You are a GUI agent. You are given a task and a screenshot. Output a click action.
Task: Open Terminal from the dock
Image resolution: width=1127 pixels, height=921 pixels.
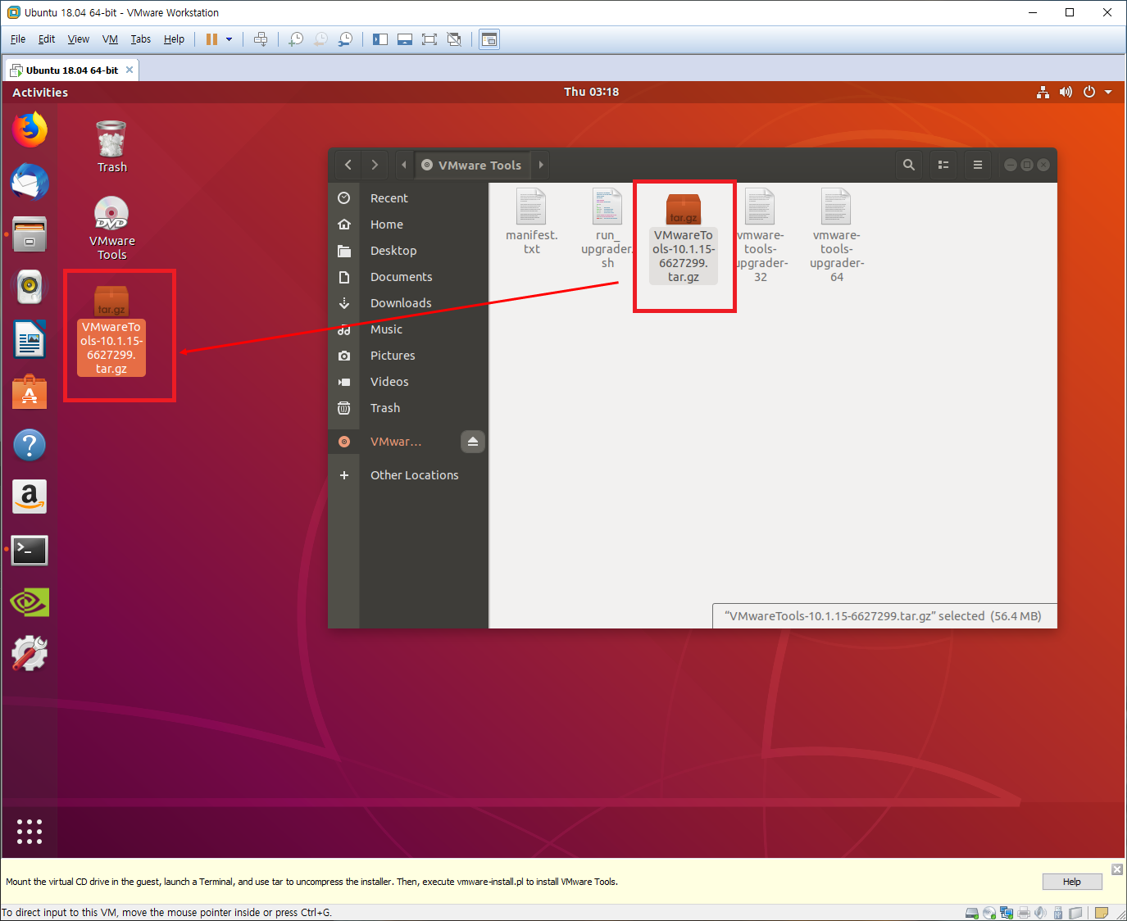pos(30,550)
